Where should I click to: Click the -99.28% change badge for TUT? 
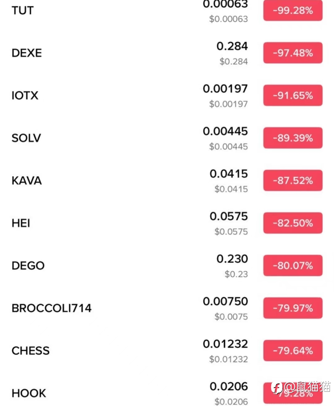point(293,11)
